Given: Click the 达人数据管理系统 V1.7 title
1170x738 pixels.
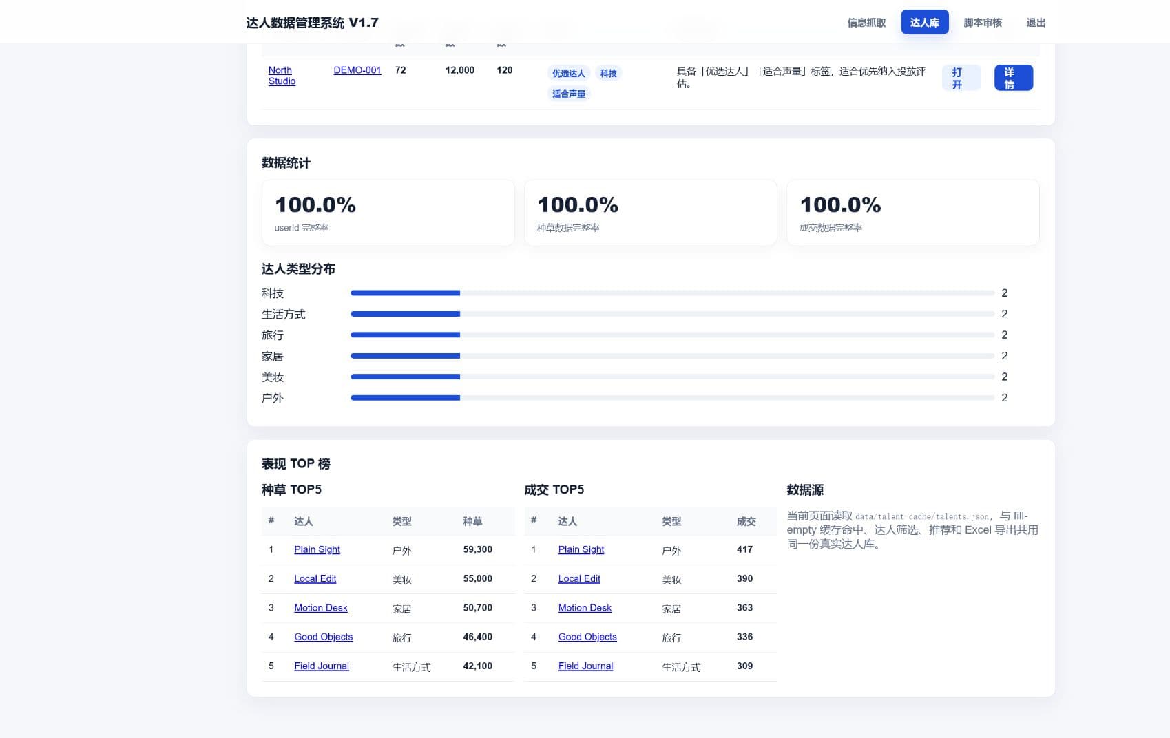Looking at the screenshot, I should point(312,23).
